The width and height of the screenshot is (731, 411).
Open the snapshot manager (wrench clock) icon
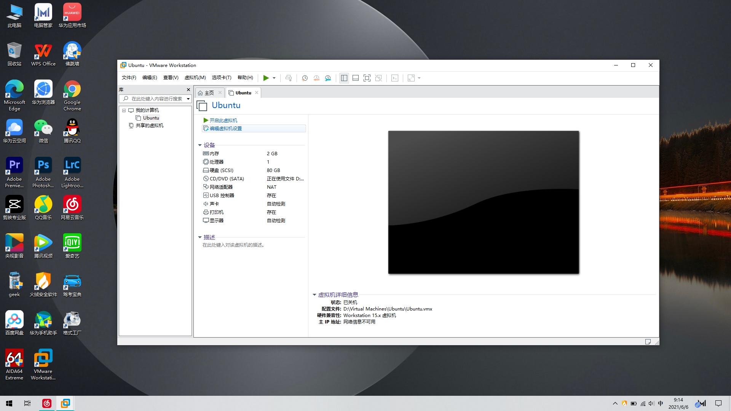328,78
